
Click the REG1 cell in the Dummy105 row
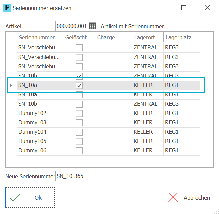182,141
